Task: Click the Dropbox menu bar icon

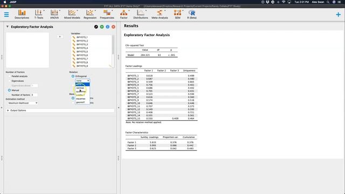Action: point(267,2)
